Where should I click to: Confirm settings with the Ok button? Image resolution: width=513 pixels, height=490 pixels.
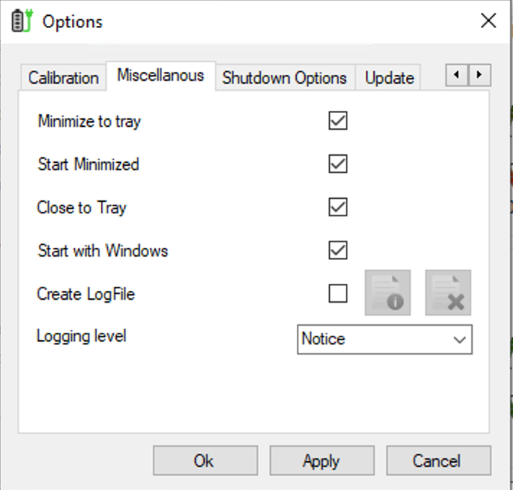[x=205, y=460]
